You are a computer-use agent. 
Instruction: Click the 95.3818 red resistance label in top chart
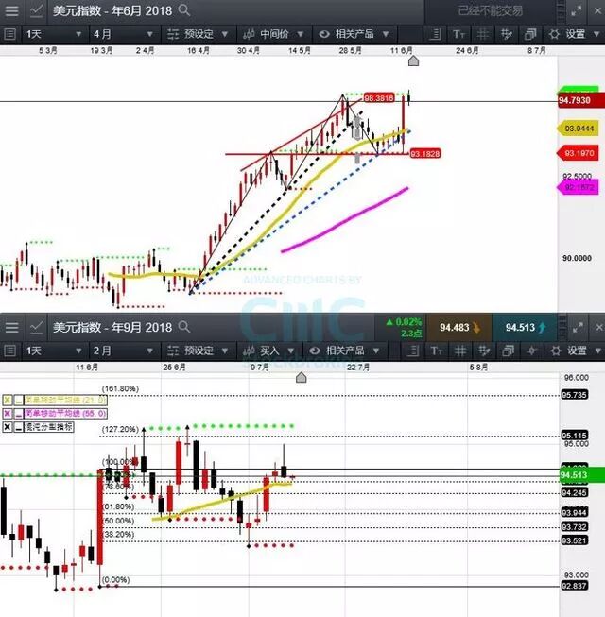[379, 98]
